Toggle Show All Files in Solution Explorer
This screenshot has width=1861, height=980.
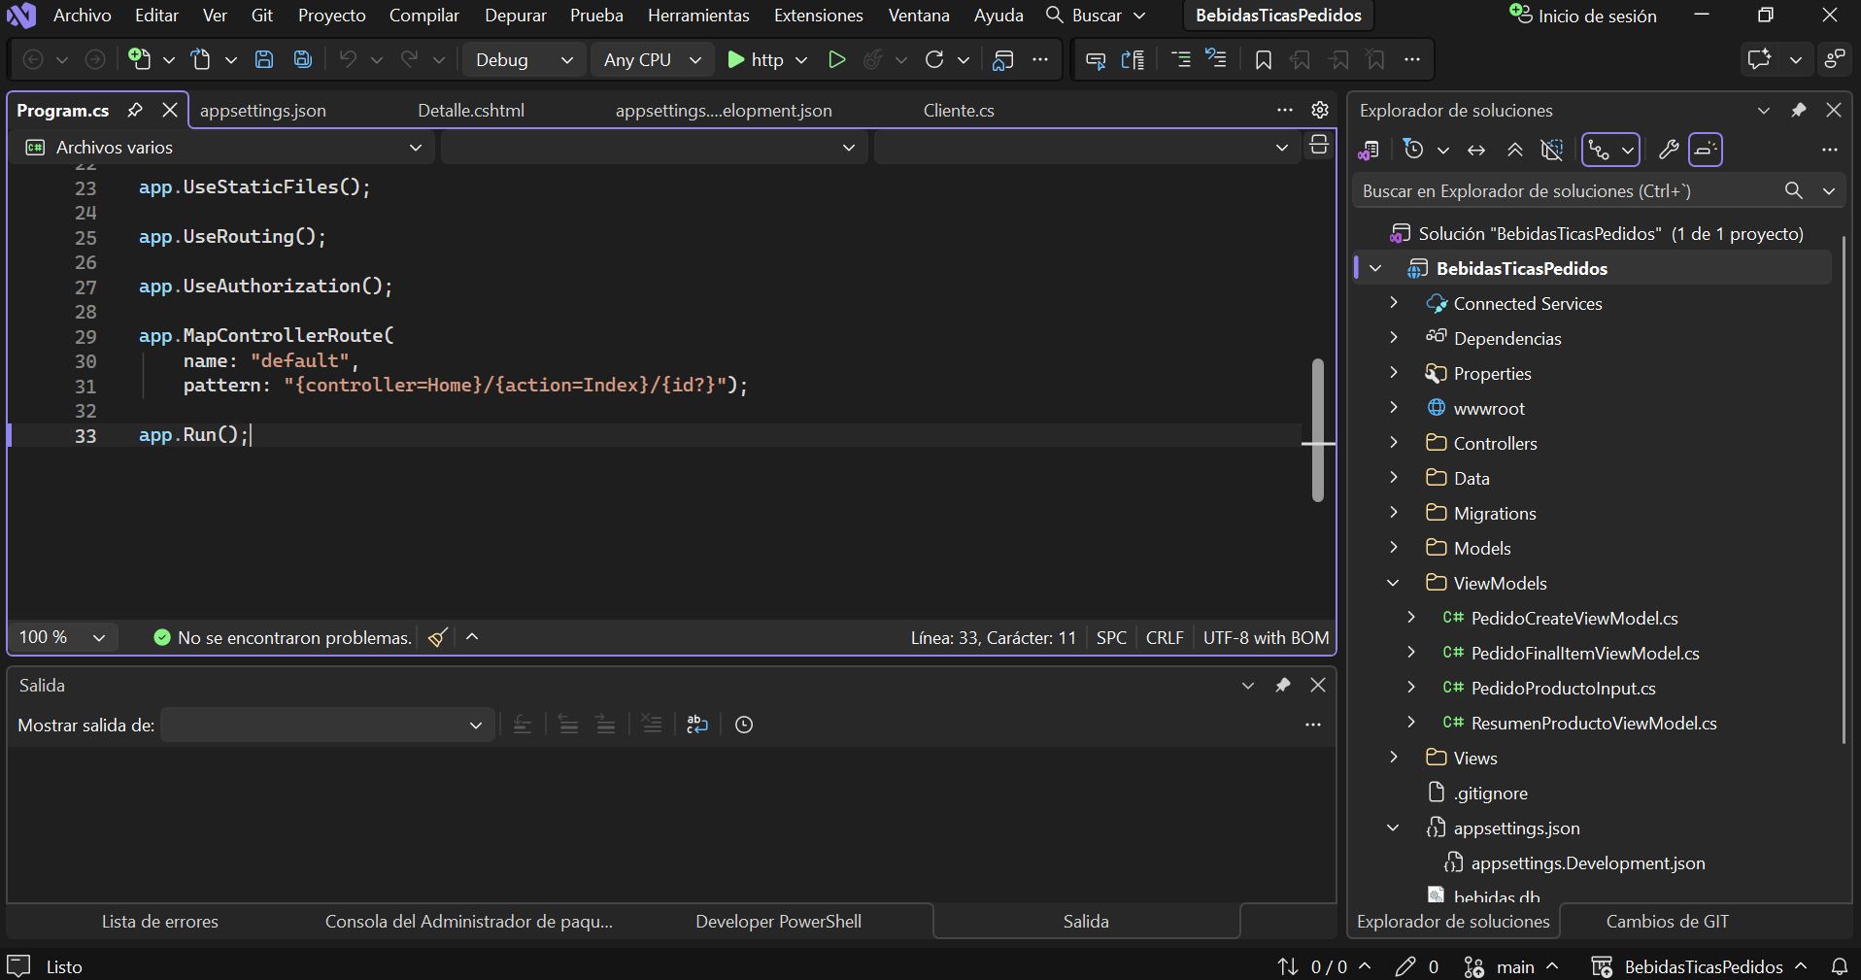1552,150
